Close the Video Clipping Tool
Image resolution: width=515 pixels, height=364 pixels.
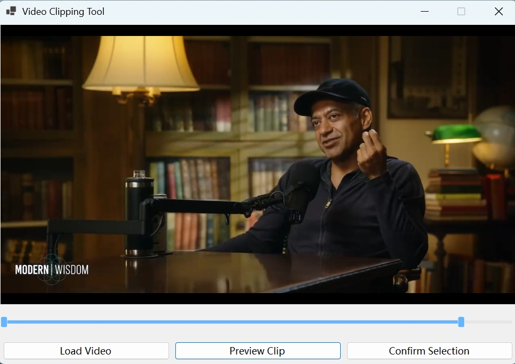click(498, 11)
